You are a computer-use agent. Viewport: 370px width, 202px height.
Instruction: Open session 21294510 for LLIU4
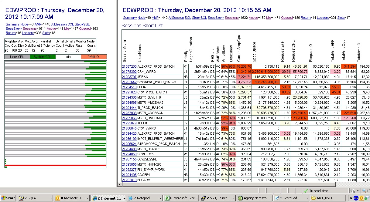pos(129,87)
